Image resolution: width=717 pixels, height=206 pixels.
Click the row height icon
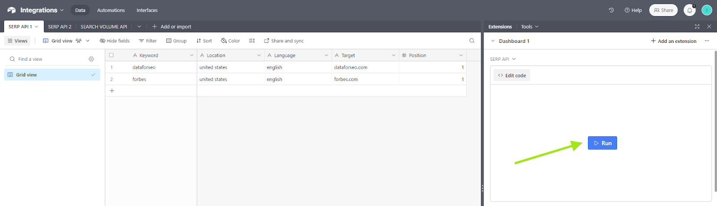pyautogui.click(x=252, y=41)
